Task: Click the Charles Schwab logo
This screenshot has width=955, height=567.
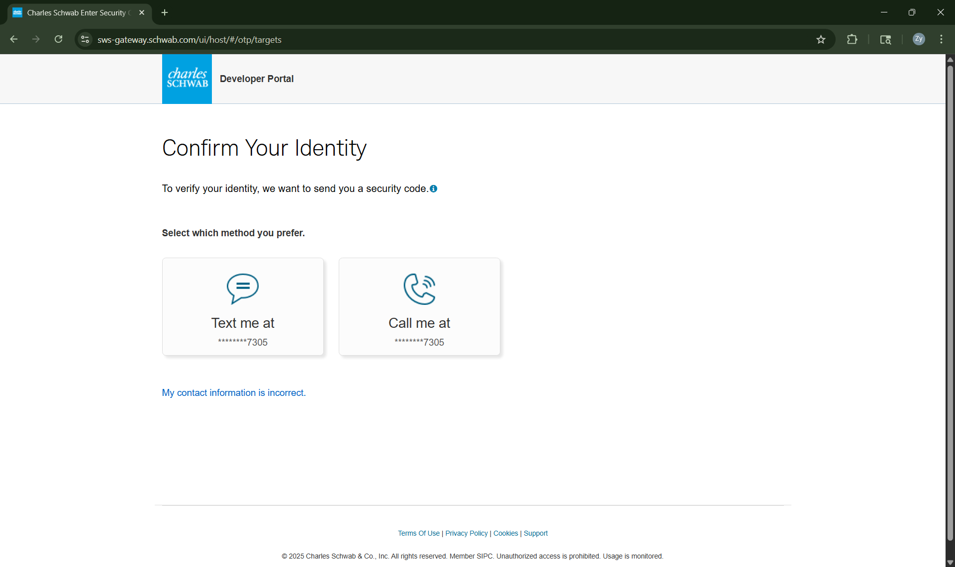Action: coord(187,79)
